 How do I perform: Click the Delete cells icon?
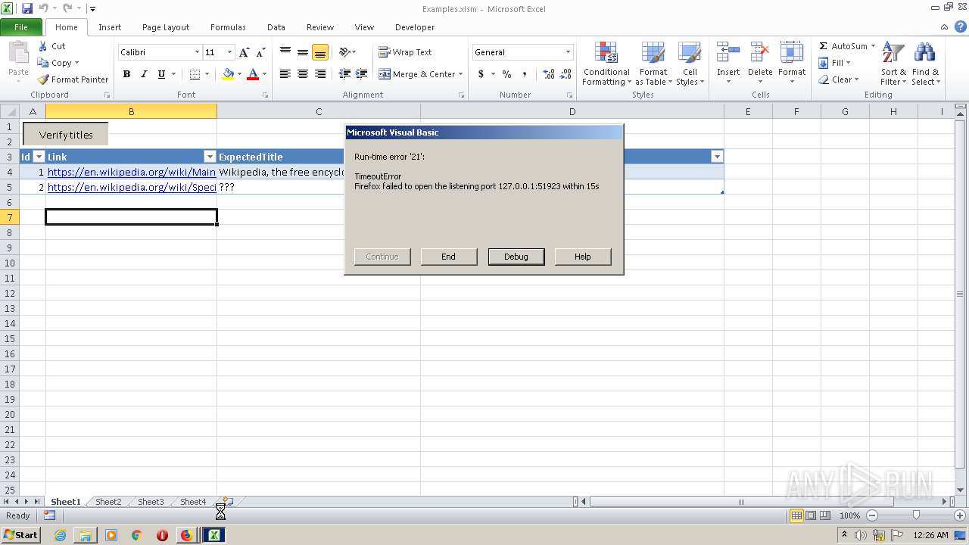tap(760, 53)
